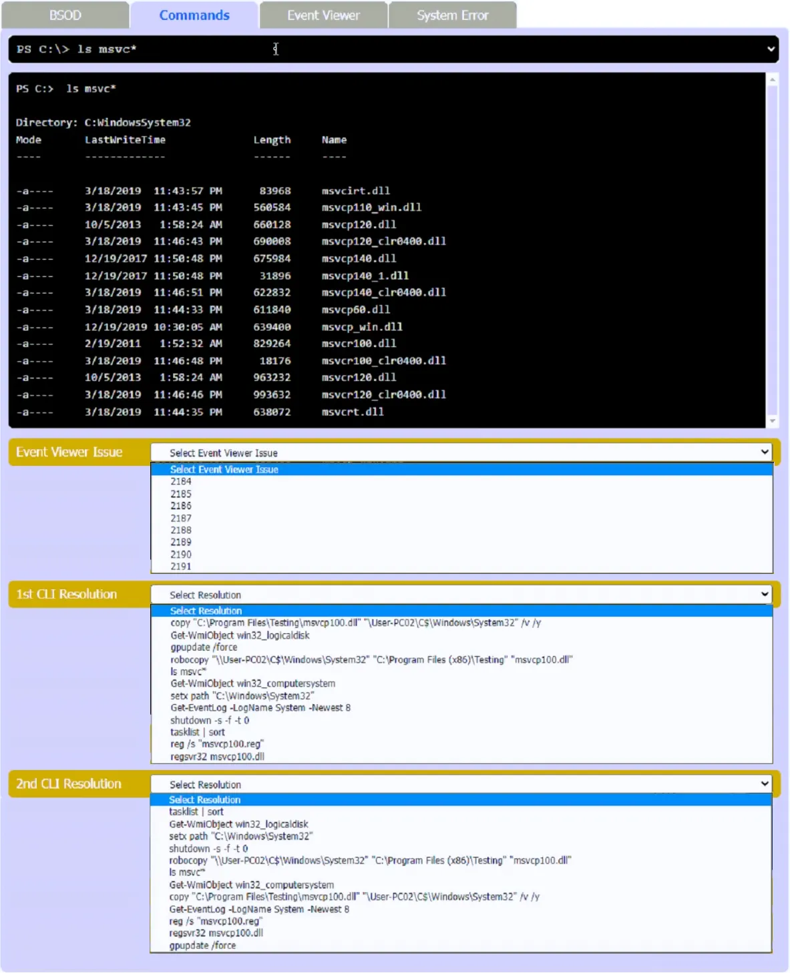Image resolution: width=790 pixels, height=973 pixels.
Task: Pick event ID 2188 in the list
Action: (461, 530)
